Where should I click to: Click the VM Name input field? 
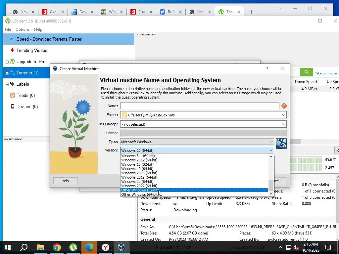click(200, 106)
